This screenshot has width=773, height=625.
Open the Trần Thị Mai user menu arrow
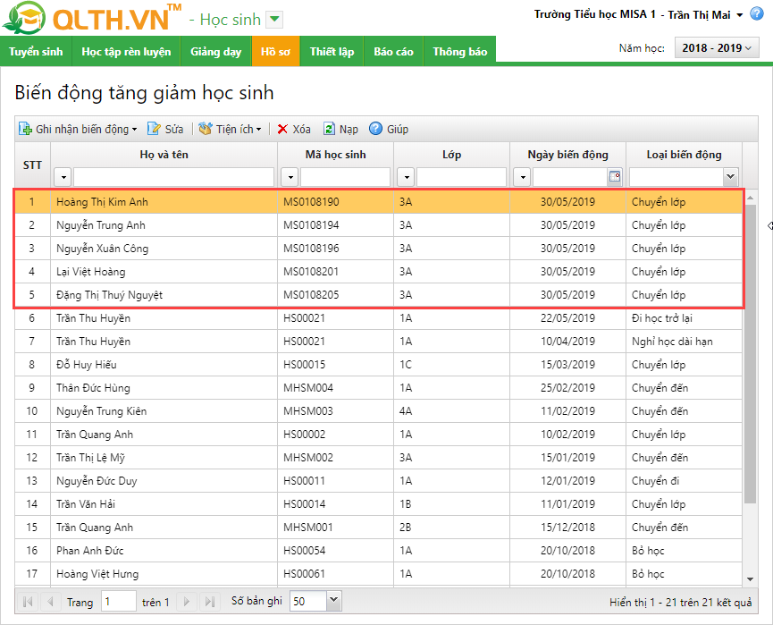739,15
